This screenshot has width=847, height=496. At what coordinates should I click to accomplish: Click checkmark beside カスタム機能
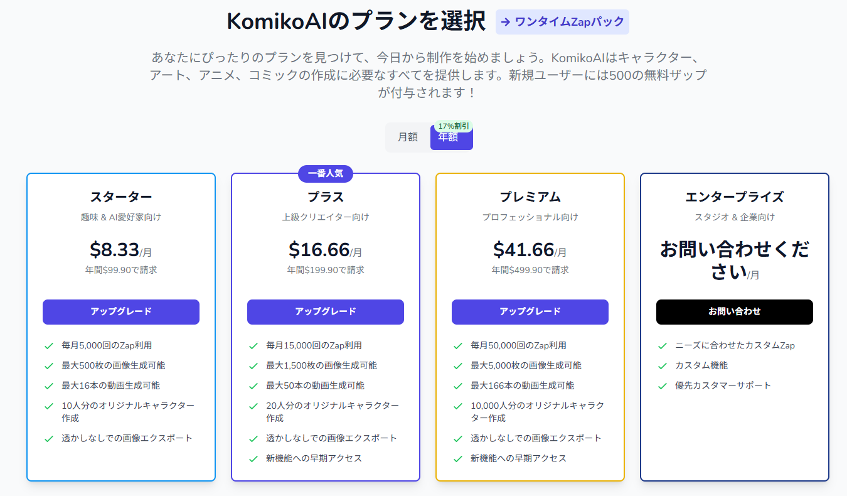pyautogui.click(x=663, y=365)
